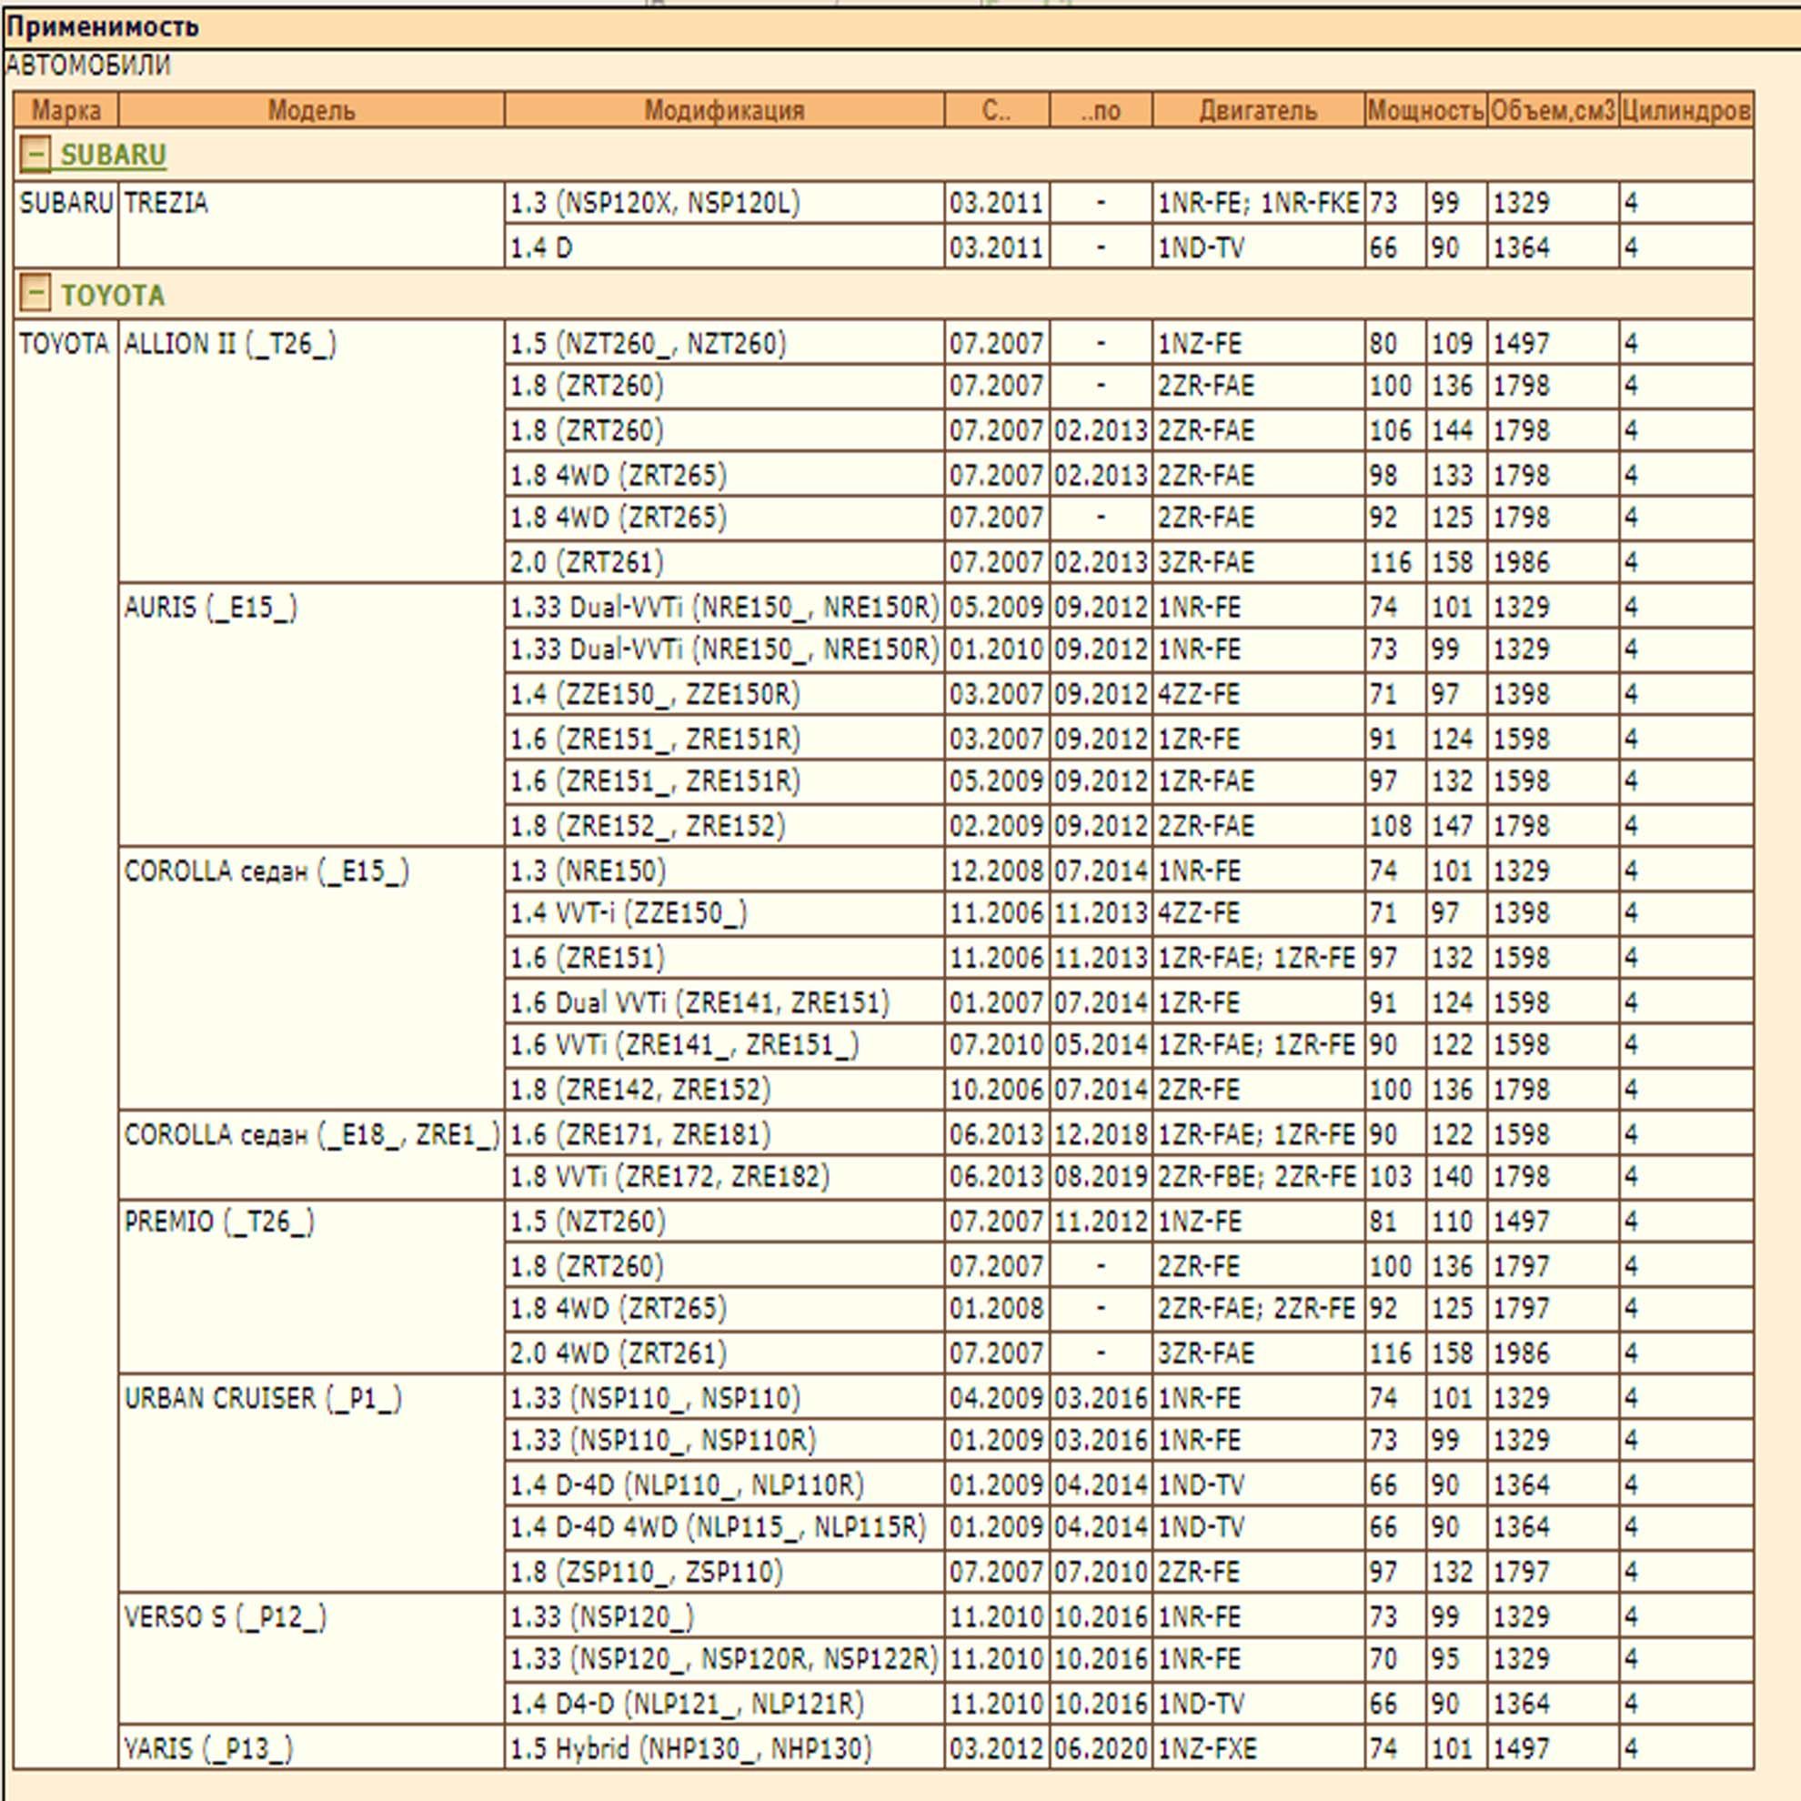Click the Мощность column header
The width and height of the screenshot is (1801, 1801).
coord(1424,110)
